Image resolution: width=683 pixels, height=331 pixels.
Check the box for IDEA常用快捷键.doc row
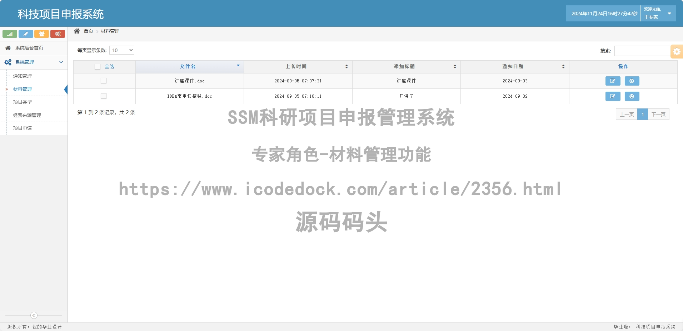[x=104, y=96]
